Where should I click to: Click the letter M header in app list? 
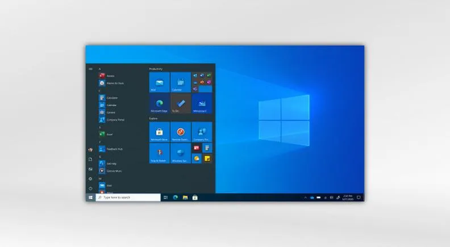pyautogui.click(x=100, y=178)
